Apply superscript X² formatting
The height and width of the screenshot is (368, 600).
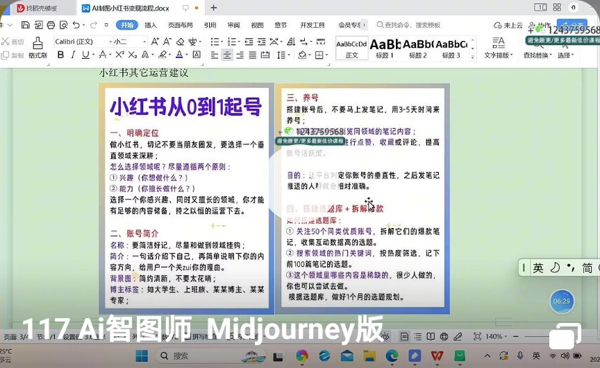pyautogui.click(x=119, y=55)
